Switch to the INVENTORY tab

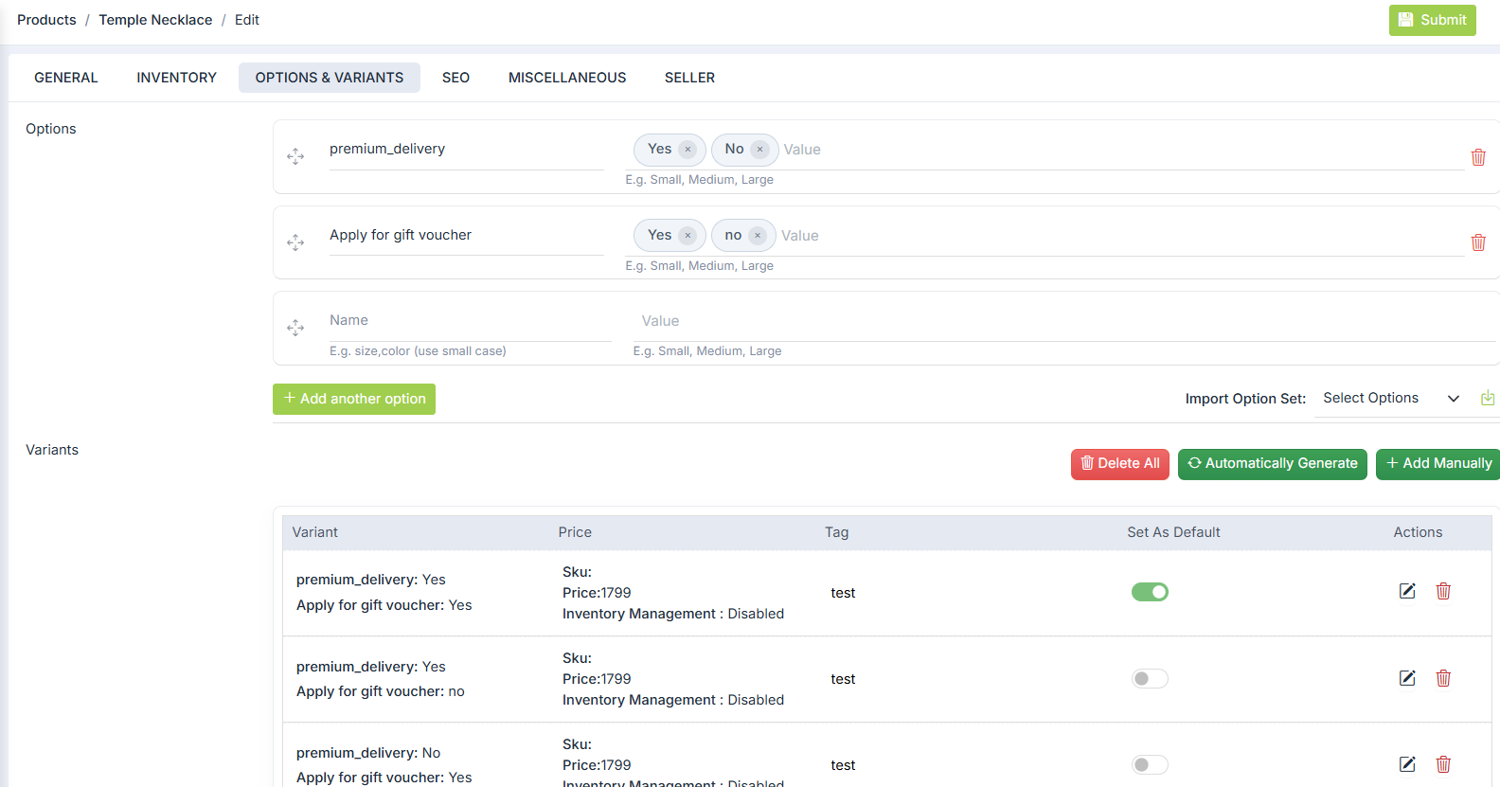pyautogui.click(x=176, y=78)
